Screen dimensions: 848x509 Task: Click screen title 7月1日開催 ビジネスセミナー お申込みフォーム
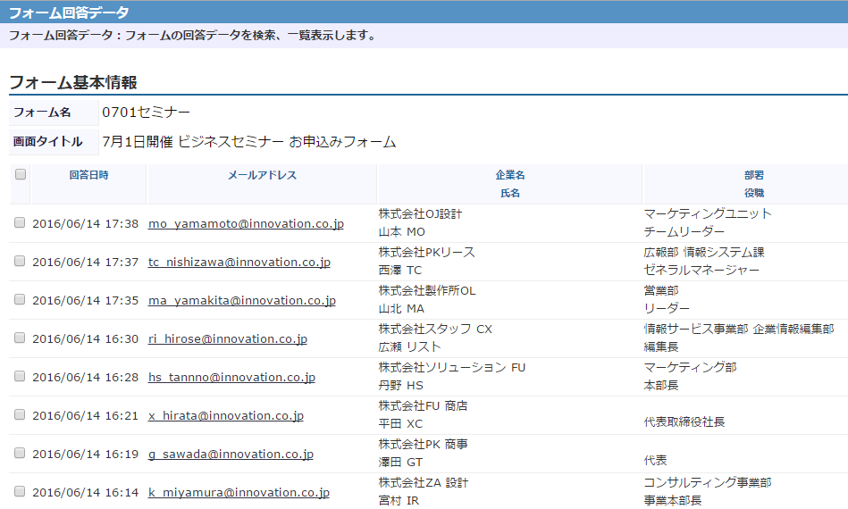coord(248,142)
